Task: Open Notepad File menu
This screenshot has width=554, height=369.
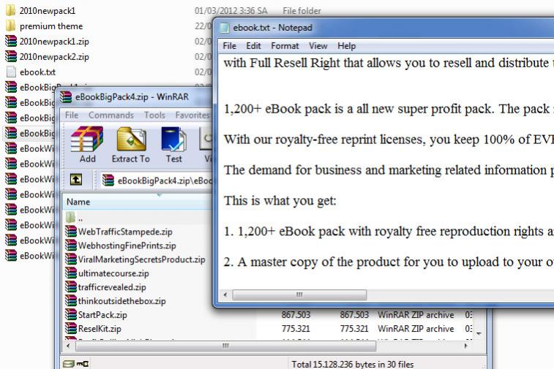Action: pyautogui.click(x=229, y=46)
